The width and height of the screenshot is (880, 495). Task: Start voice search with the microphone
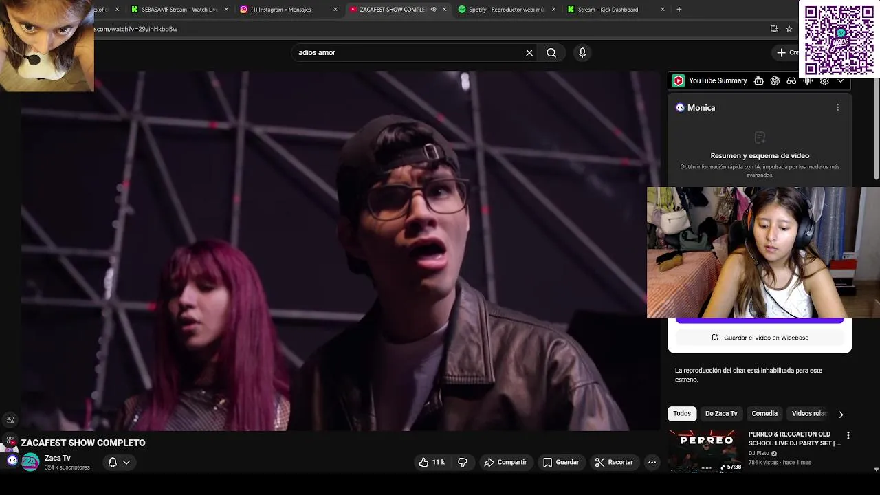click(582, 52)
